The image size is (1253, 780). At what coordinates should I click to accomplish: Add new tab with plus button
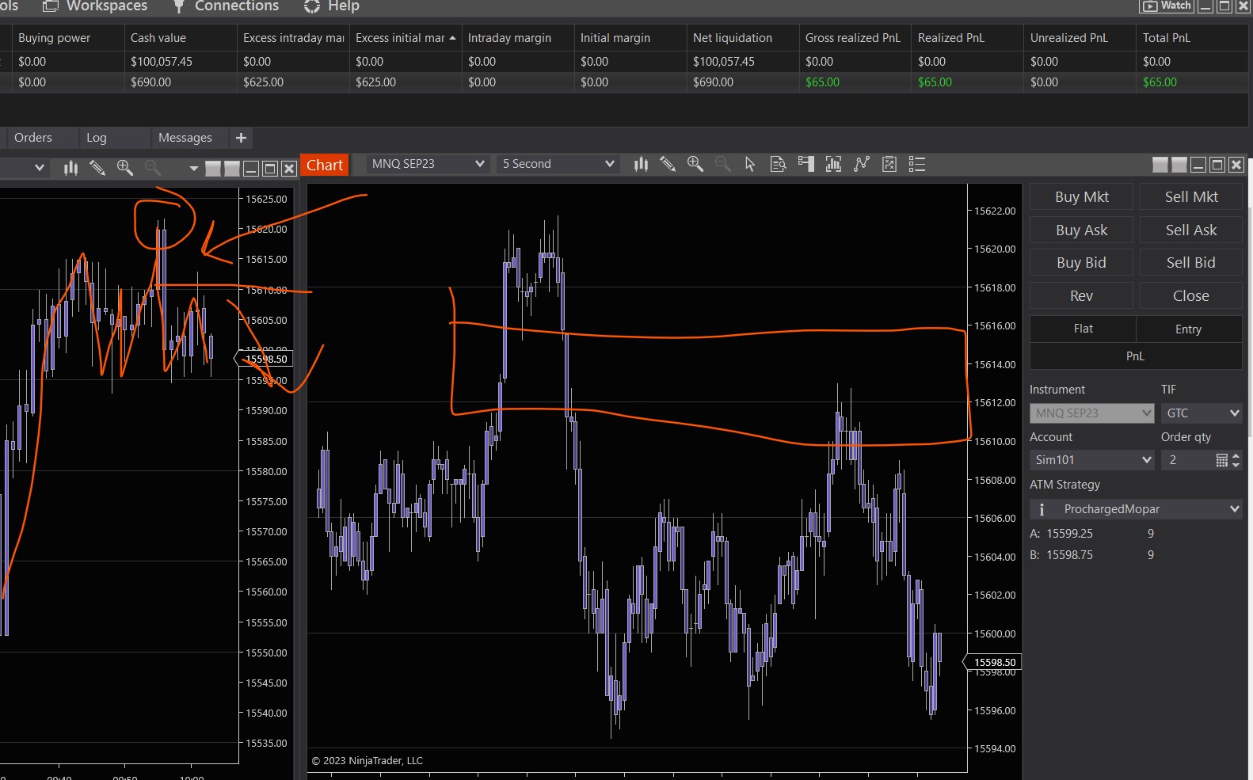[242, 138]
